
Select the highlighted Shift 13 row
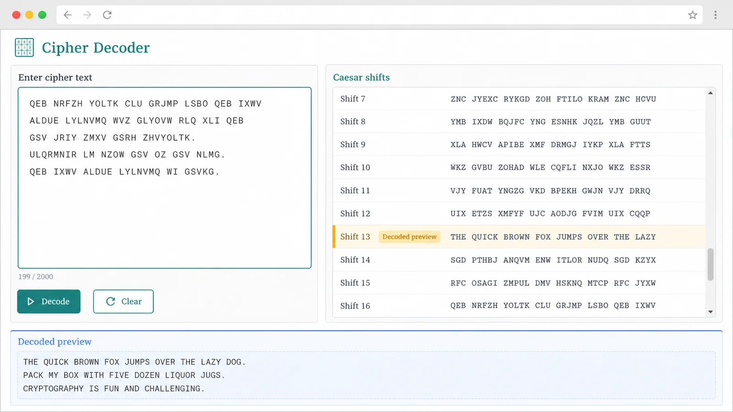click(519, 237)
